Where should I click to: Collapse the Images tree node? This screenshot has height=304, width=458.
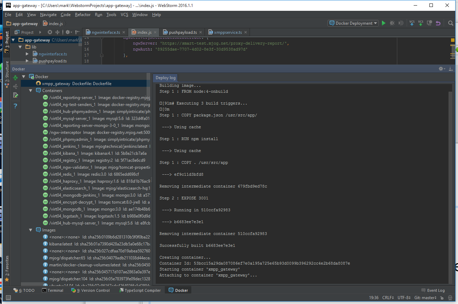[31, 230]
